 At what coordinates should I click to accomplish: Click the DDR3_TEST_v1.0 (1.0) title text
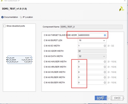click(x=14, y=9)
